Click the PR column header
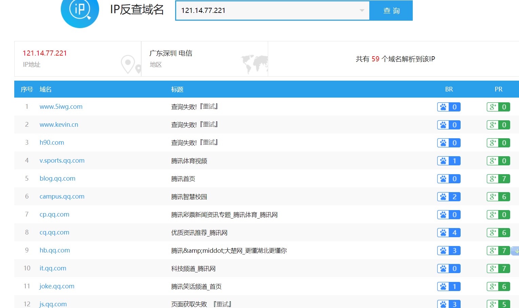Screen dimensions: 519x308 coord(498,89)
